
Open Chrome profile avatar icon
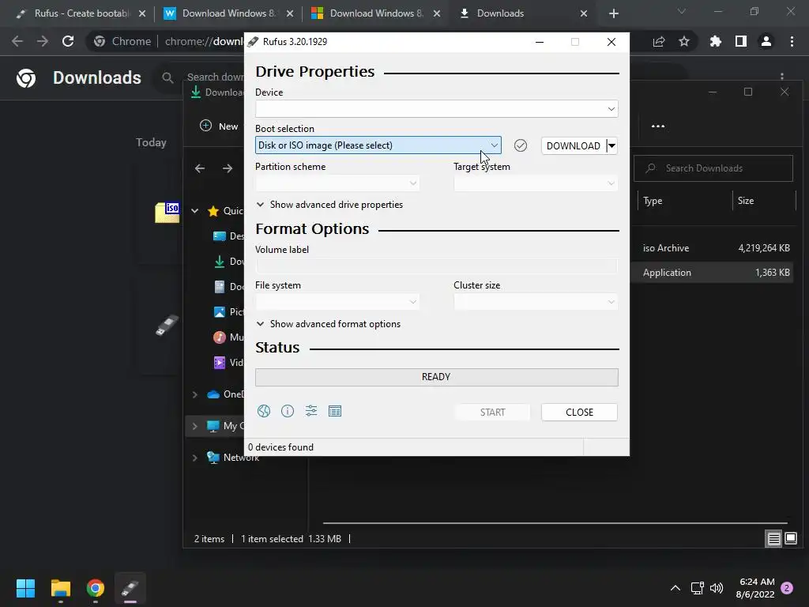click(766, 41)
